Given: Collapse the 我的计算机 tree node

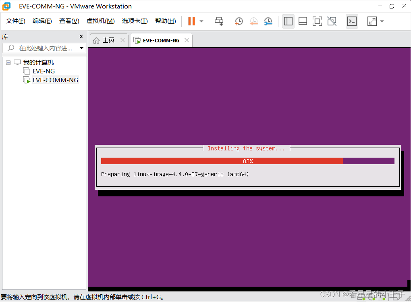Looking at the screenshot, I should click(8, 62).
